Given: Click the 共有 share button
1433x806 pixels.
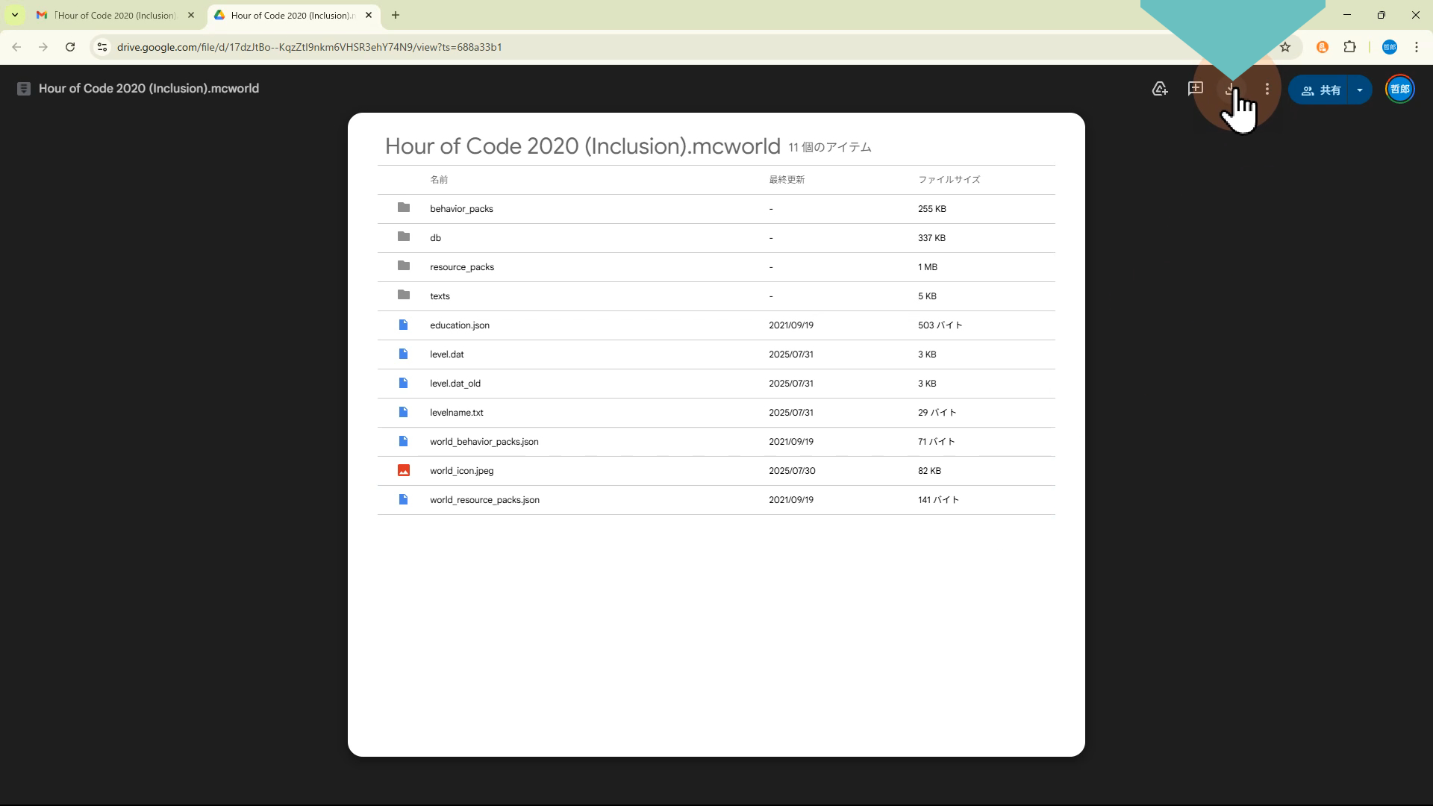Looking at the screenshot, I should coord(1321,90).
